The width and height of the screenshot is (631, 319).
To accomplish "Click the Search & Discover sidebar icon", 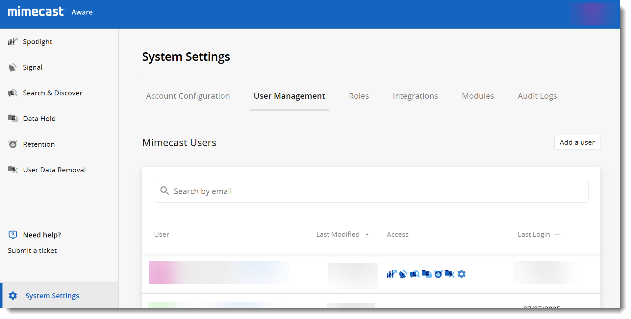I will [13, 93].
